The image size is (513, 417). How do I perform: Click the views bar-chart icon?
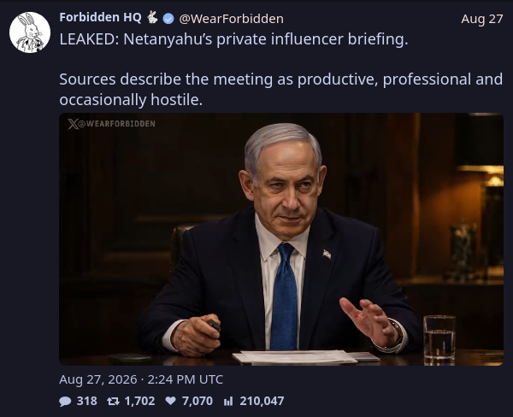[228, 401]
